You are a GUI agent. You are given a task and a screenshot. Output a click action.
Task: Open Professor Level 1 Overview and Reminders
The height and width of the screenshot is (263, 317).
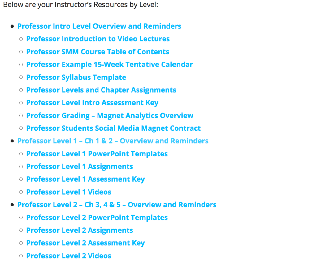pos(113,141)
